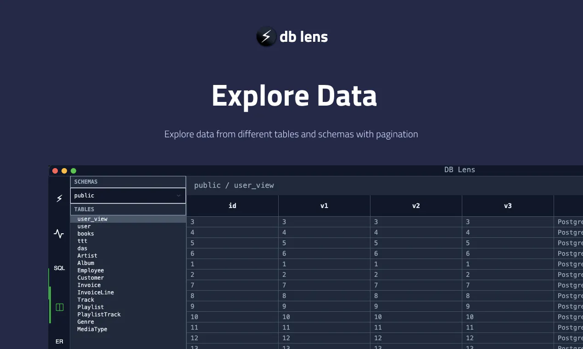Viewport: 583px width, 349px height.
Task: Open the public schema dropdown
Action: coord(128,196)
